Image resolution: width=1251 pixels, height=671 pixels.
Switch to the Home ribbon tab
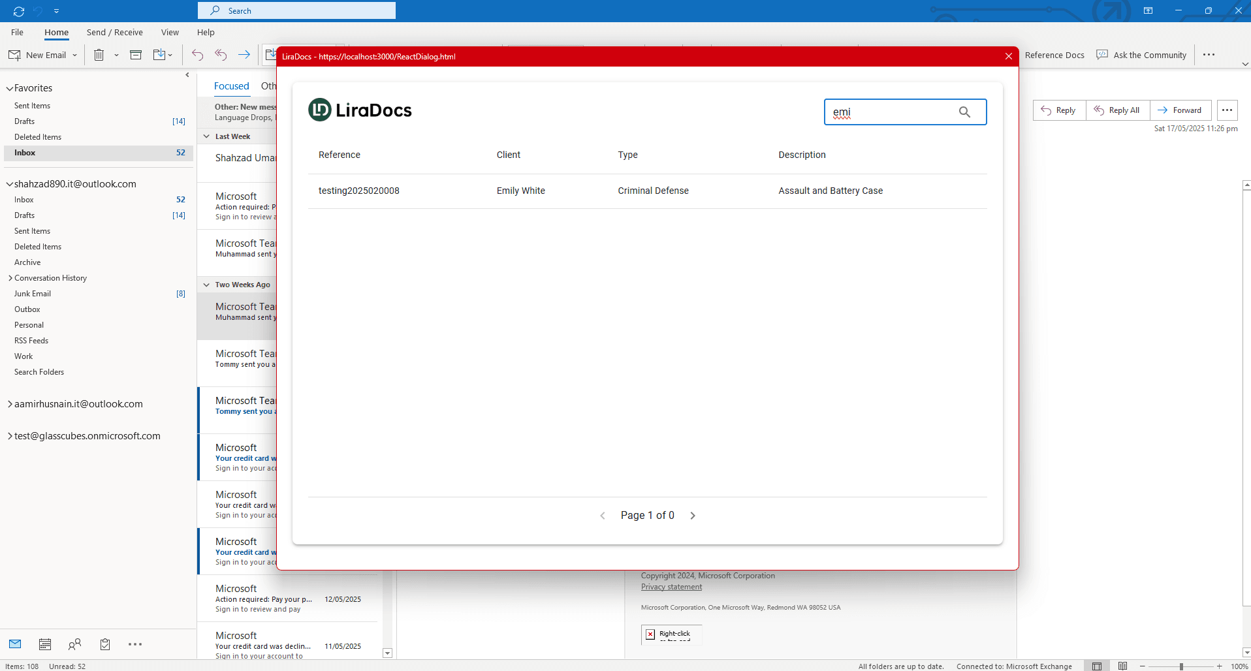pyautogui.click(x=56, y=32)
